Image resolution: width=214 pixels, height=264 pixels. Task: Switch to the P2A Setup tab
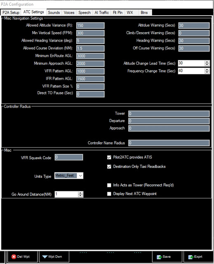(x=11, y=12)
